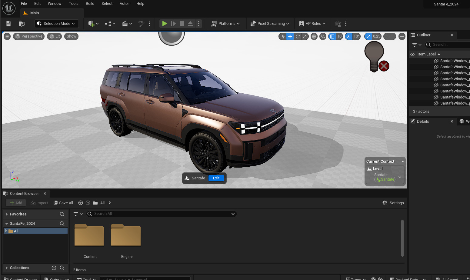Click the Play button in toolbar
This screenshot has width=470, height=280.
pyautogui.click(x=165, y=24)
